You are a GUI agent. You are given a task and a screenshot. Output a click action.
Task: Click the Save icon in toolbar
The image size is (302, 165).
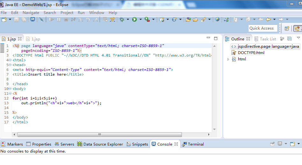(x=16, y=19)
